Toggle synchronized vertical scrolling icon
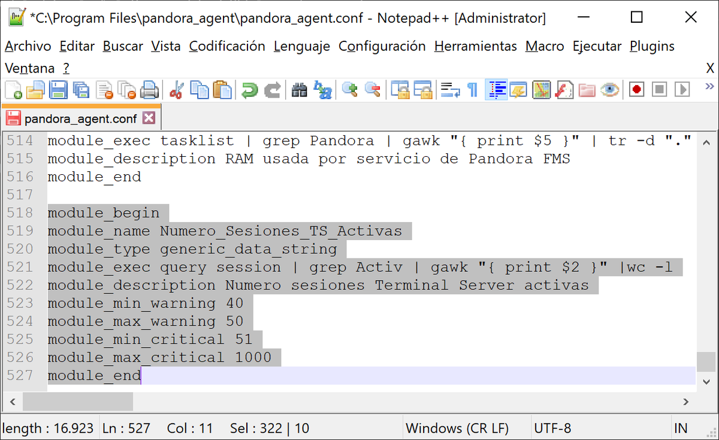This screenshot has height=440, width=719. coord(400,90)
